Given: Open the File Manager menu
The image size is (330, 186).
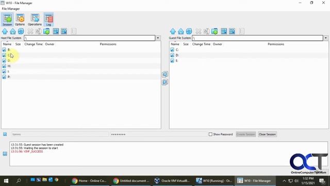Looking at the screenshot, I should pos(11,9).
